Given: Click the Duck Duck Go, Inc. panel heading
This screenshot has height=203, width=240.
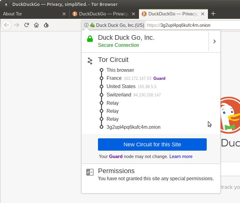Looking at the screenshot, I should [x=126, y=38].
